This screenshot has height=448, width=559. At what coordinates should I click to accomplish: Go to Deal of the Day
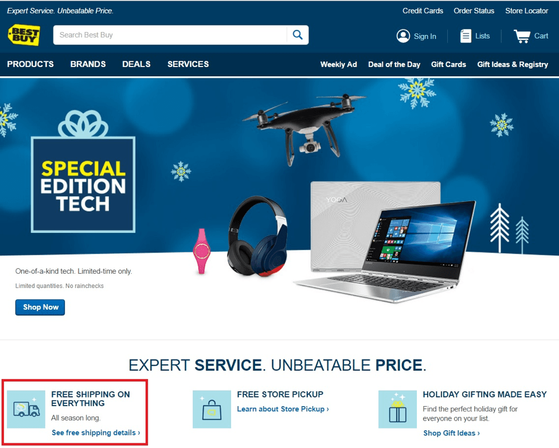tap(394, 65)
